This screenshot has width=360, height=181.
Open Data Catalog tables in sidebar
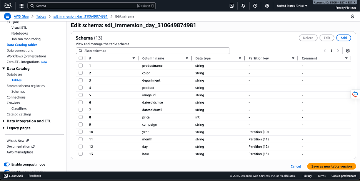click(x=22, y=45)
